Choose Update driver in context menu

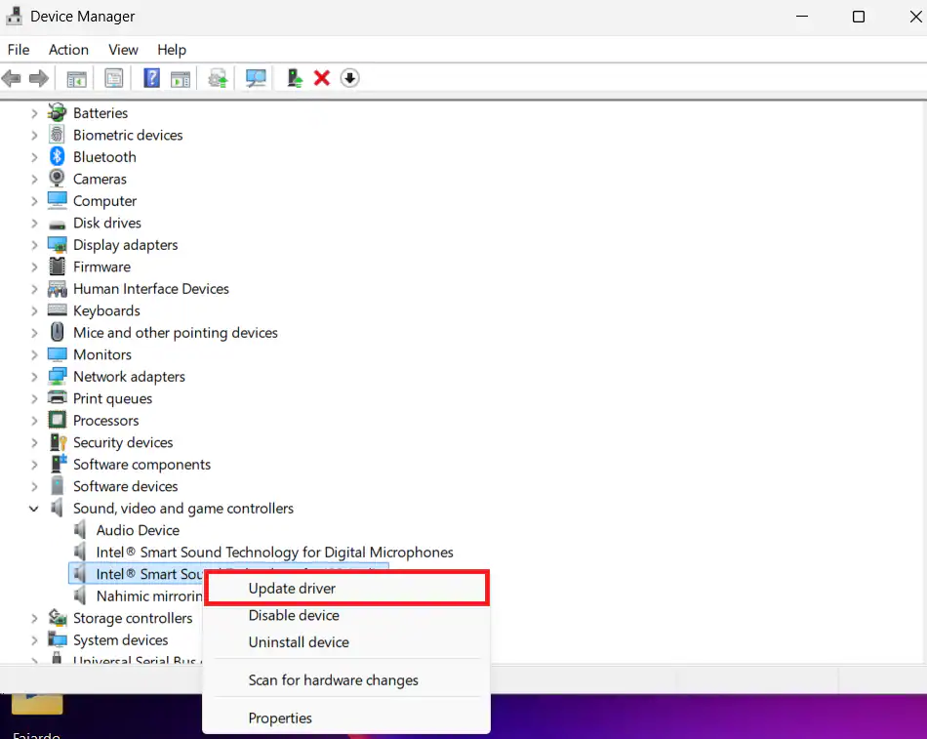click(347, 588)
